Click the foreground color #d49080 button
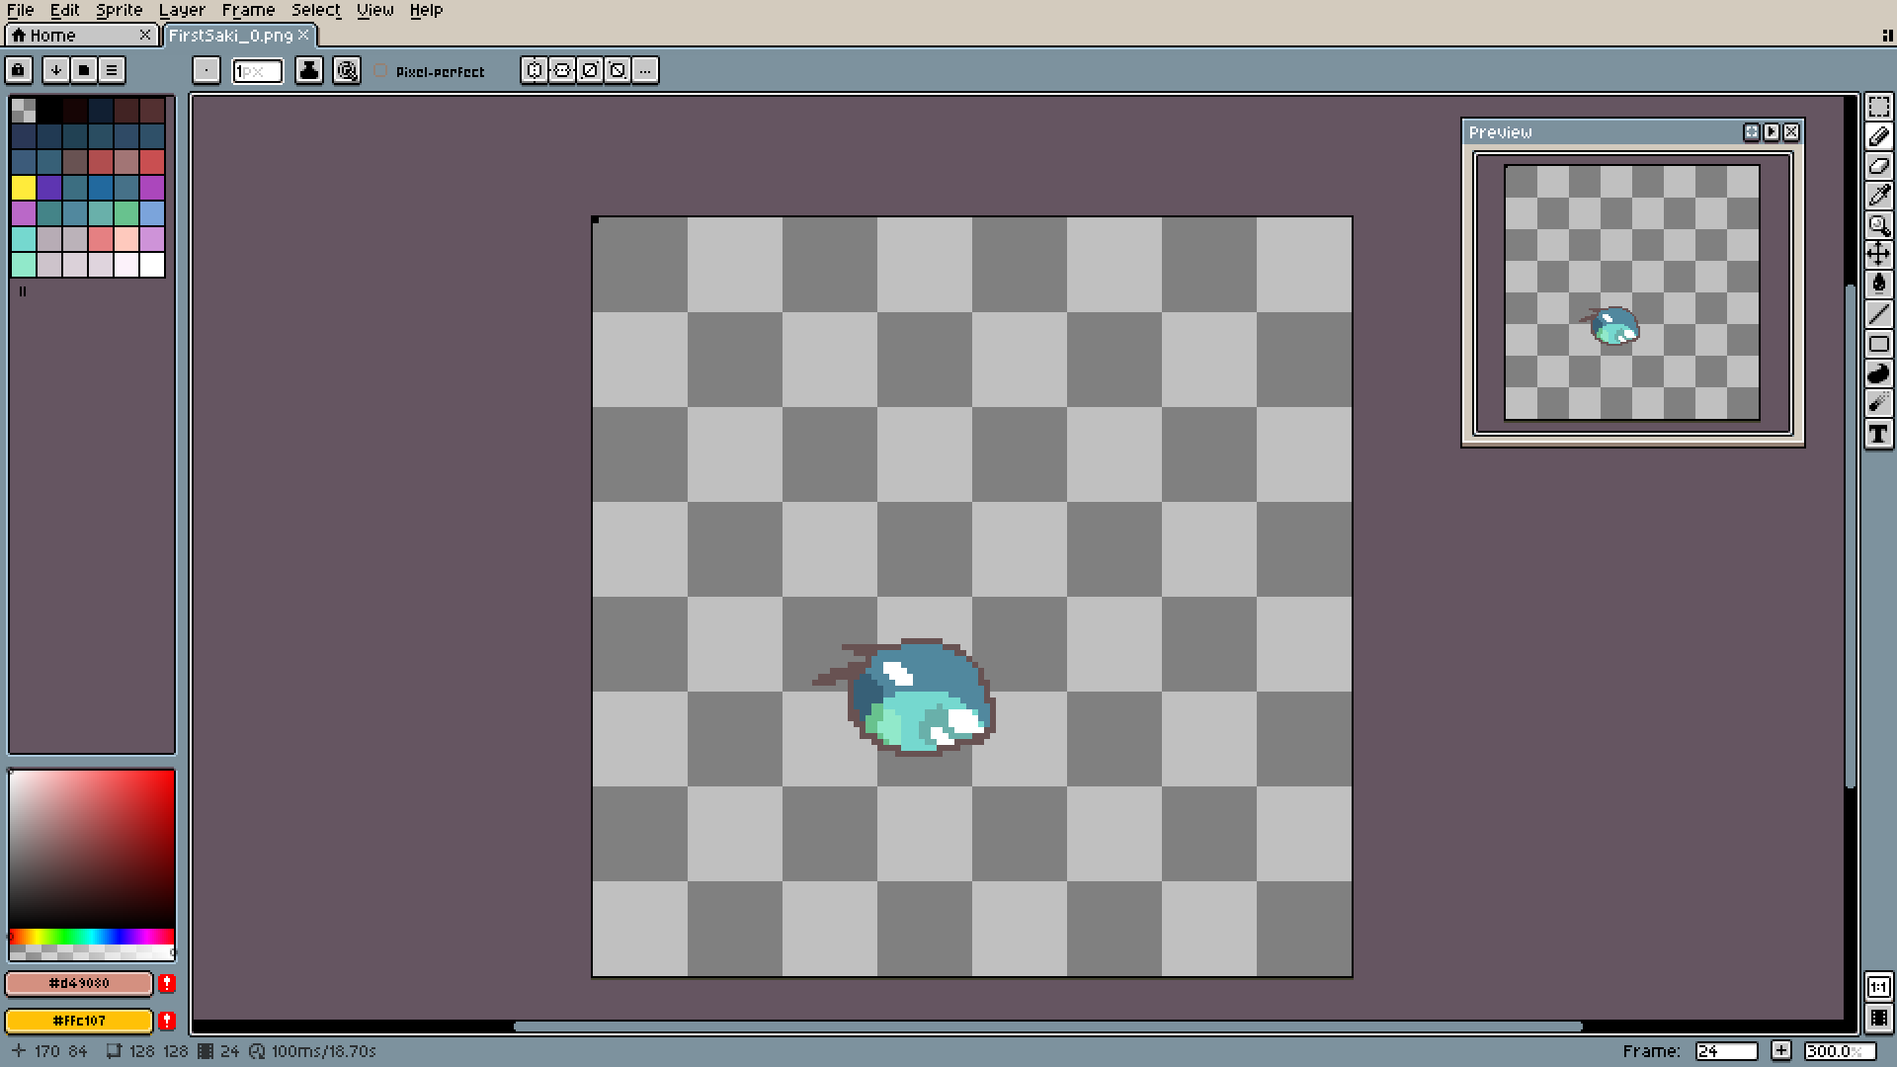This screenshot has height=1067, width=1897. (x=80, y=983)
